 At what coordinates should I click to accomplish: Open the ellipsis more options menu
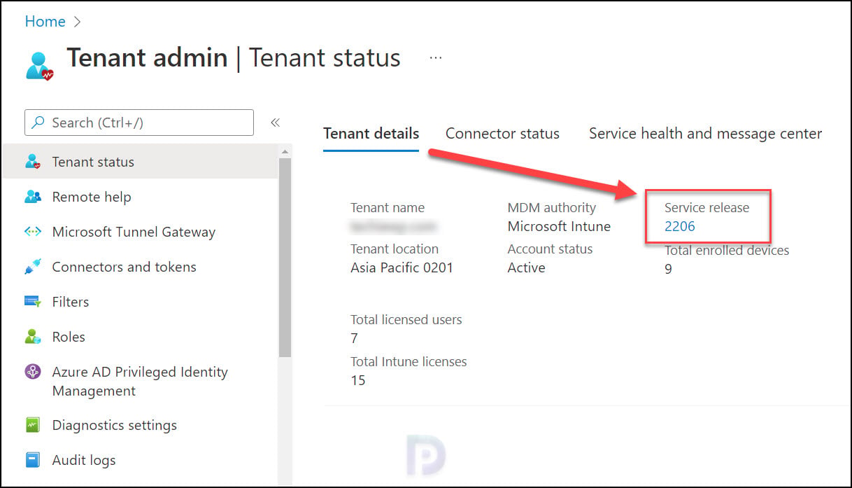(436, 58)
